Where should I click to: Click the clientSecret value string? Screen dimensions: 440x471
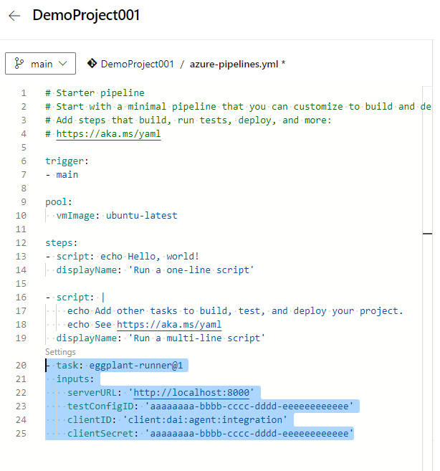click(249, 434)
